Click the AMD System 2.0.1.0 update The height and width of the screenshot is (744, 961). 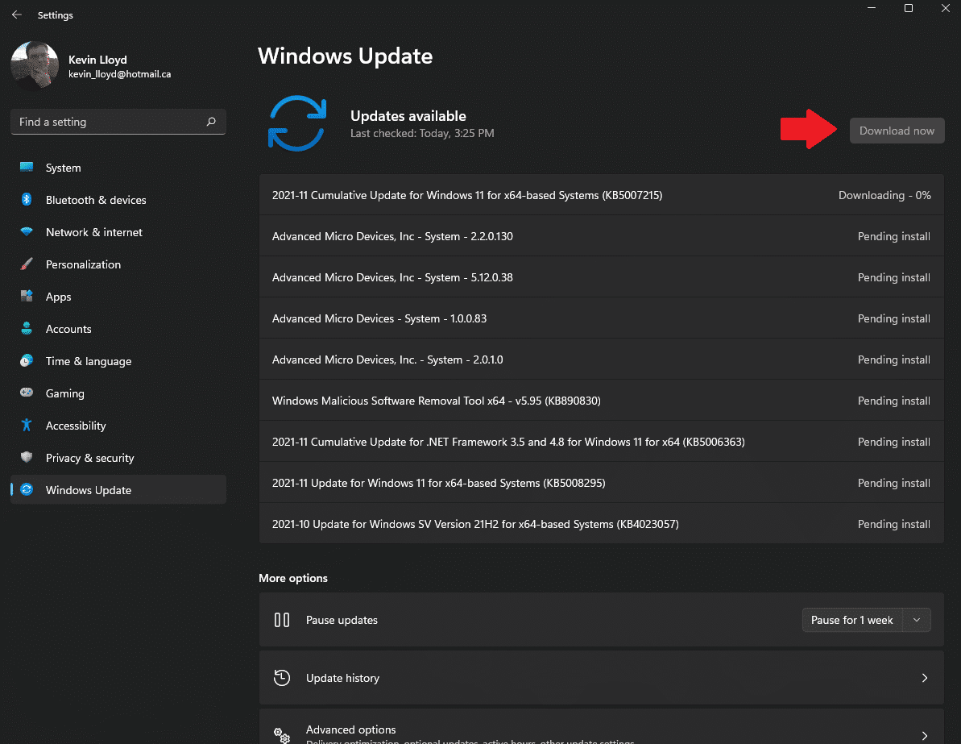(601, 360)
